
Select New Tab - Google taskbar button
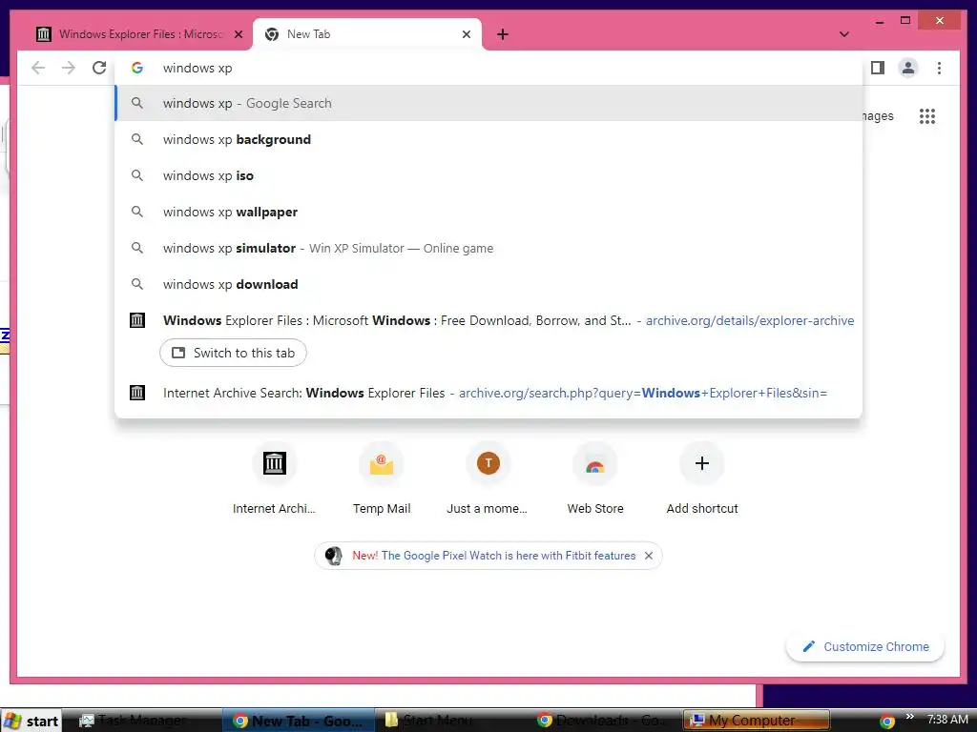(298, 721)
